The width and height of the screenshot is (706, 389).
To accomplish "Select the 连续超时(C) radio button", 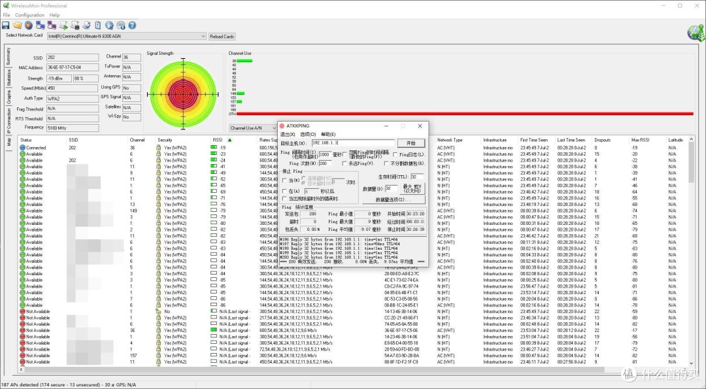I will point(304,178).
